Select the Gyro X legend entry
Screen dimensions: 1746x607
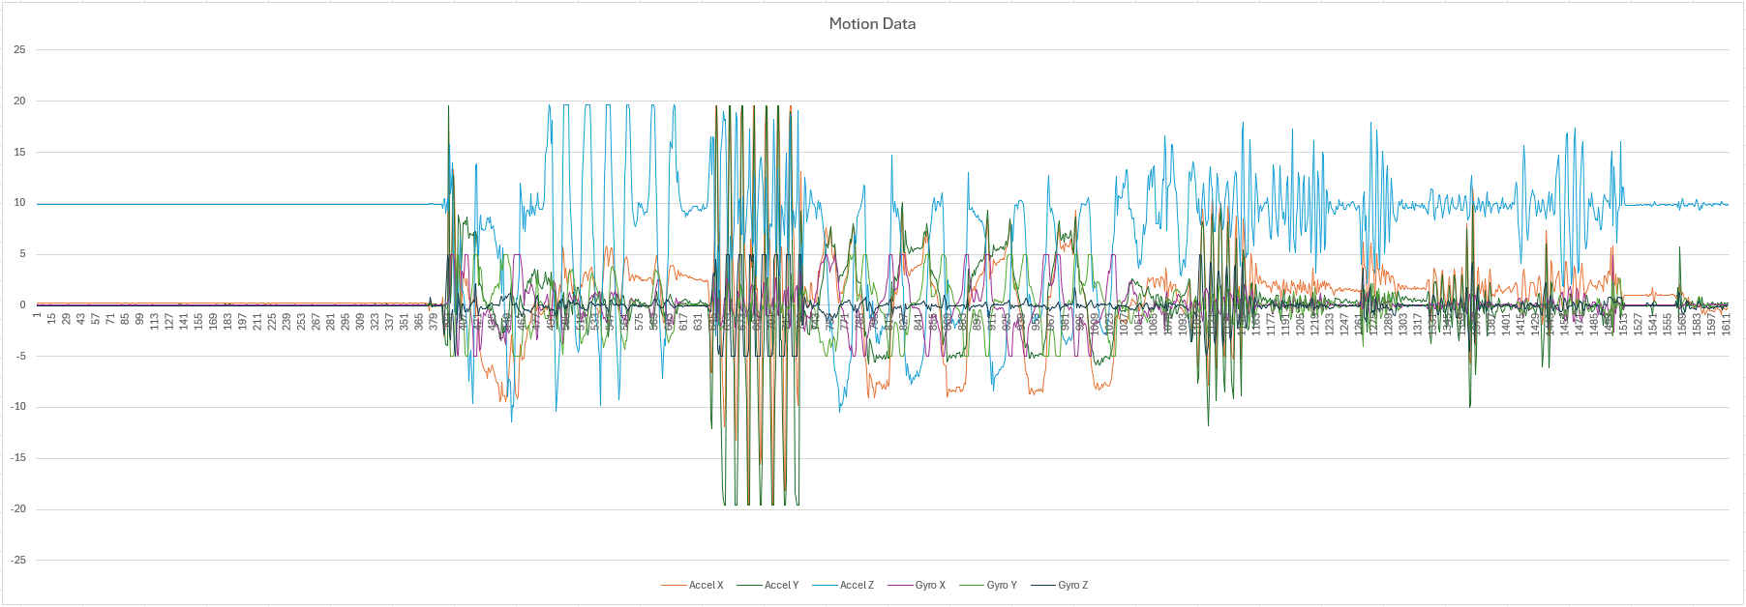point(930,585)
